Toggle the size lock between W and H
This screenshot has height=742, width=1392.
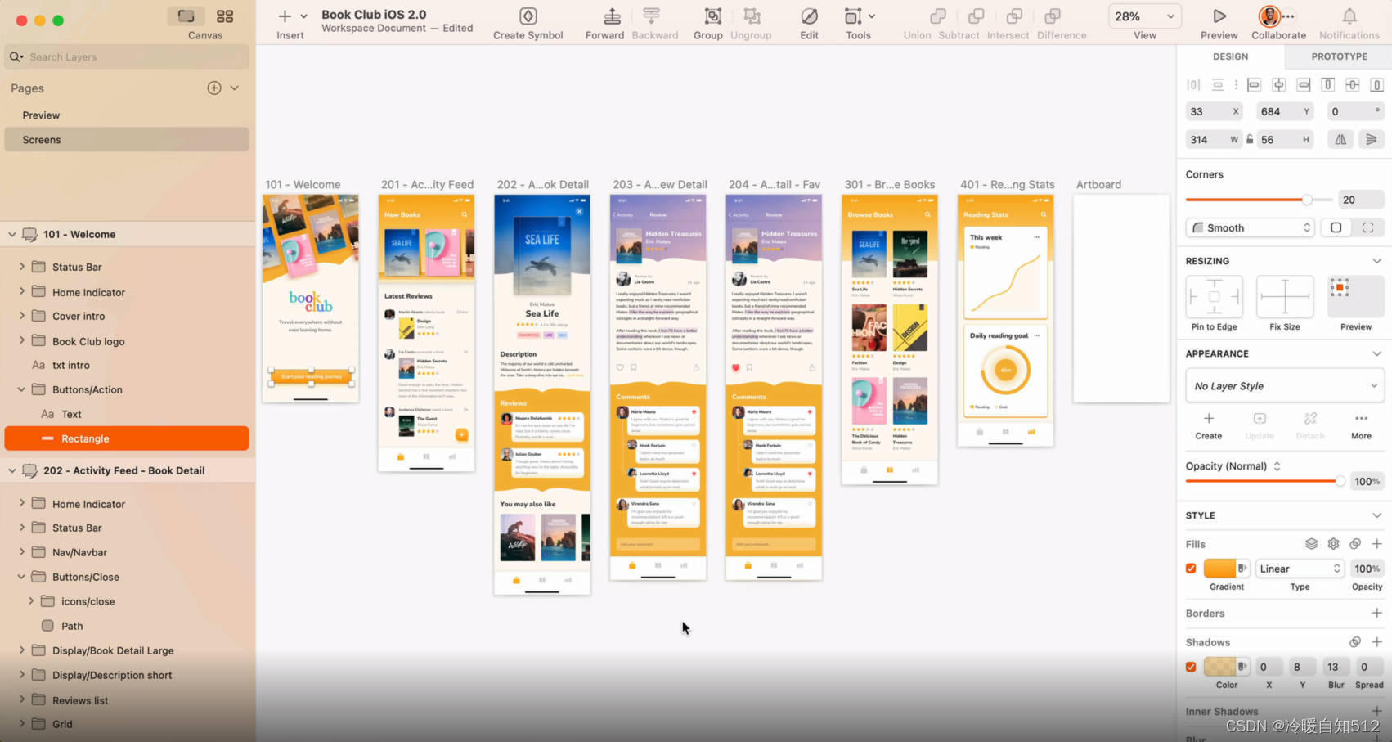pyautogui.click(x=1250, y=139)
